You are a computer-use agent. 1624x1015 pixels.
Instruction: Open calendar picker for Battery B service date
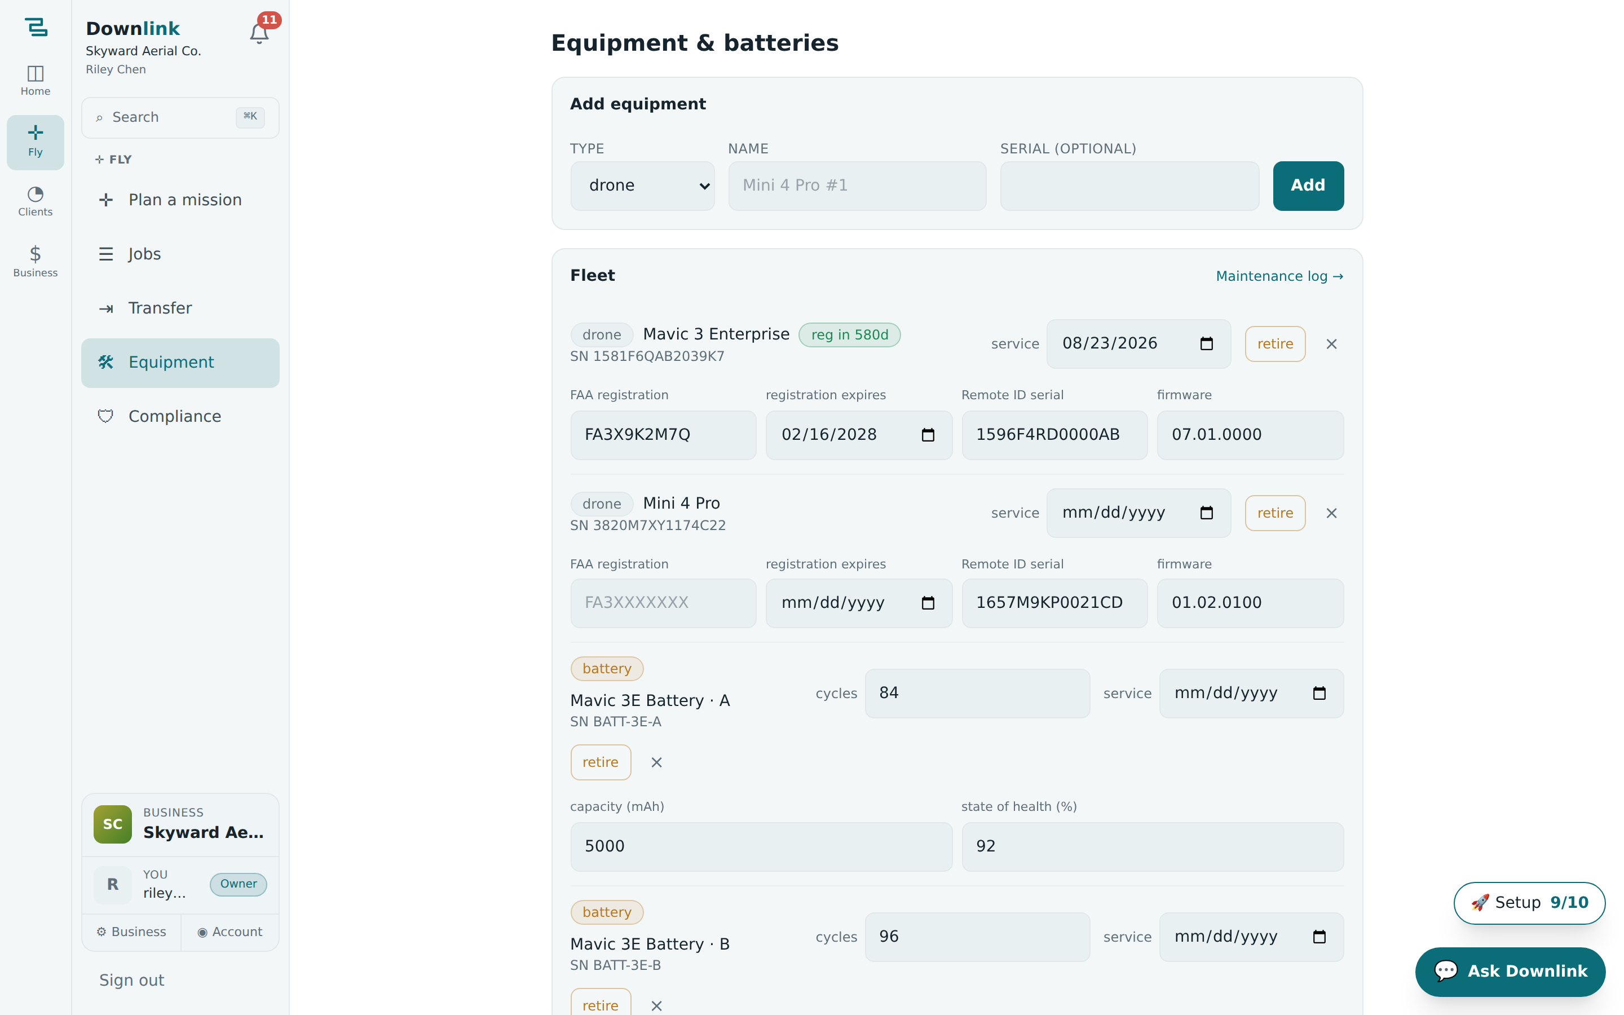[1319, 937]
